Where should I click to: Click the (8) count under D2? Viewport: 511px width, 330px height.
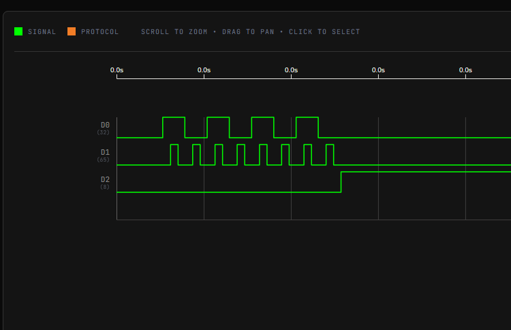[105, 187]
